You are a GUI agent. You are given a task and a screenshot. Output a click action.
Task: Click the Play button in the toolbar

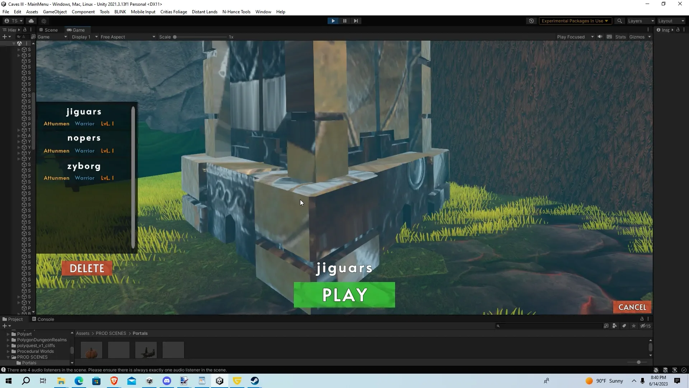(x=333, y=21)
